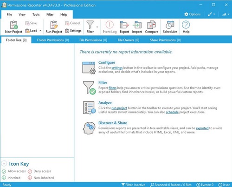Click the Filter funnel toolbar icon
232x187 pixels.
pyautogui.click(x=90, y=27)
